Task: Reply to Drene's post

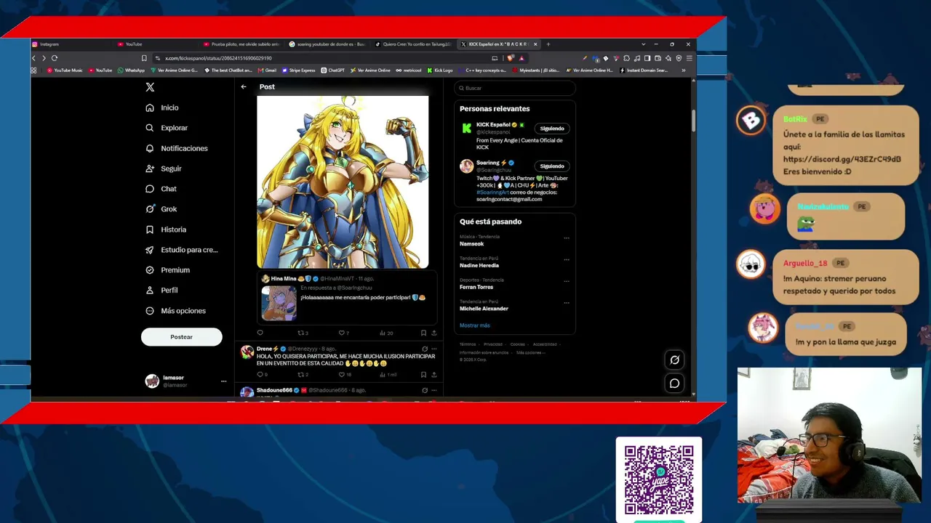Action: (261, 375)
